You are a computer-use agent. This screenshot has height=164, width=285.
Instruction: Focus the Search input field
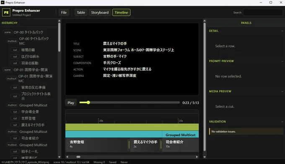pos(263,13)
